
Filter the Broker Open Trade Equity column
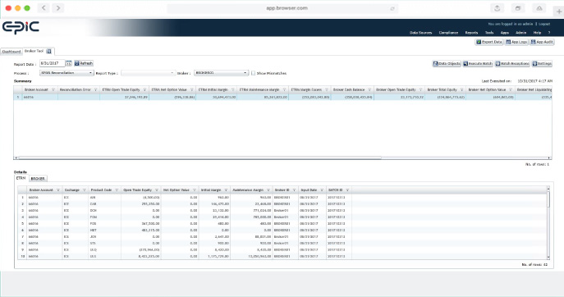pyautogui.click(x=420, y=90)
